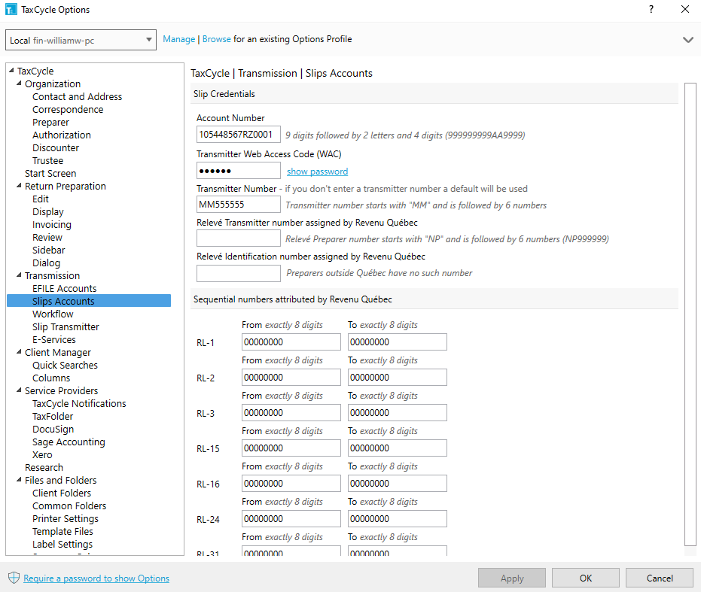This screenshot has width=701, height=592.
Task: Click the Relevé Transmitter number field
Action: 239,238
